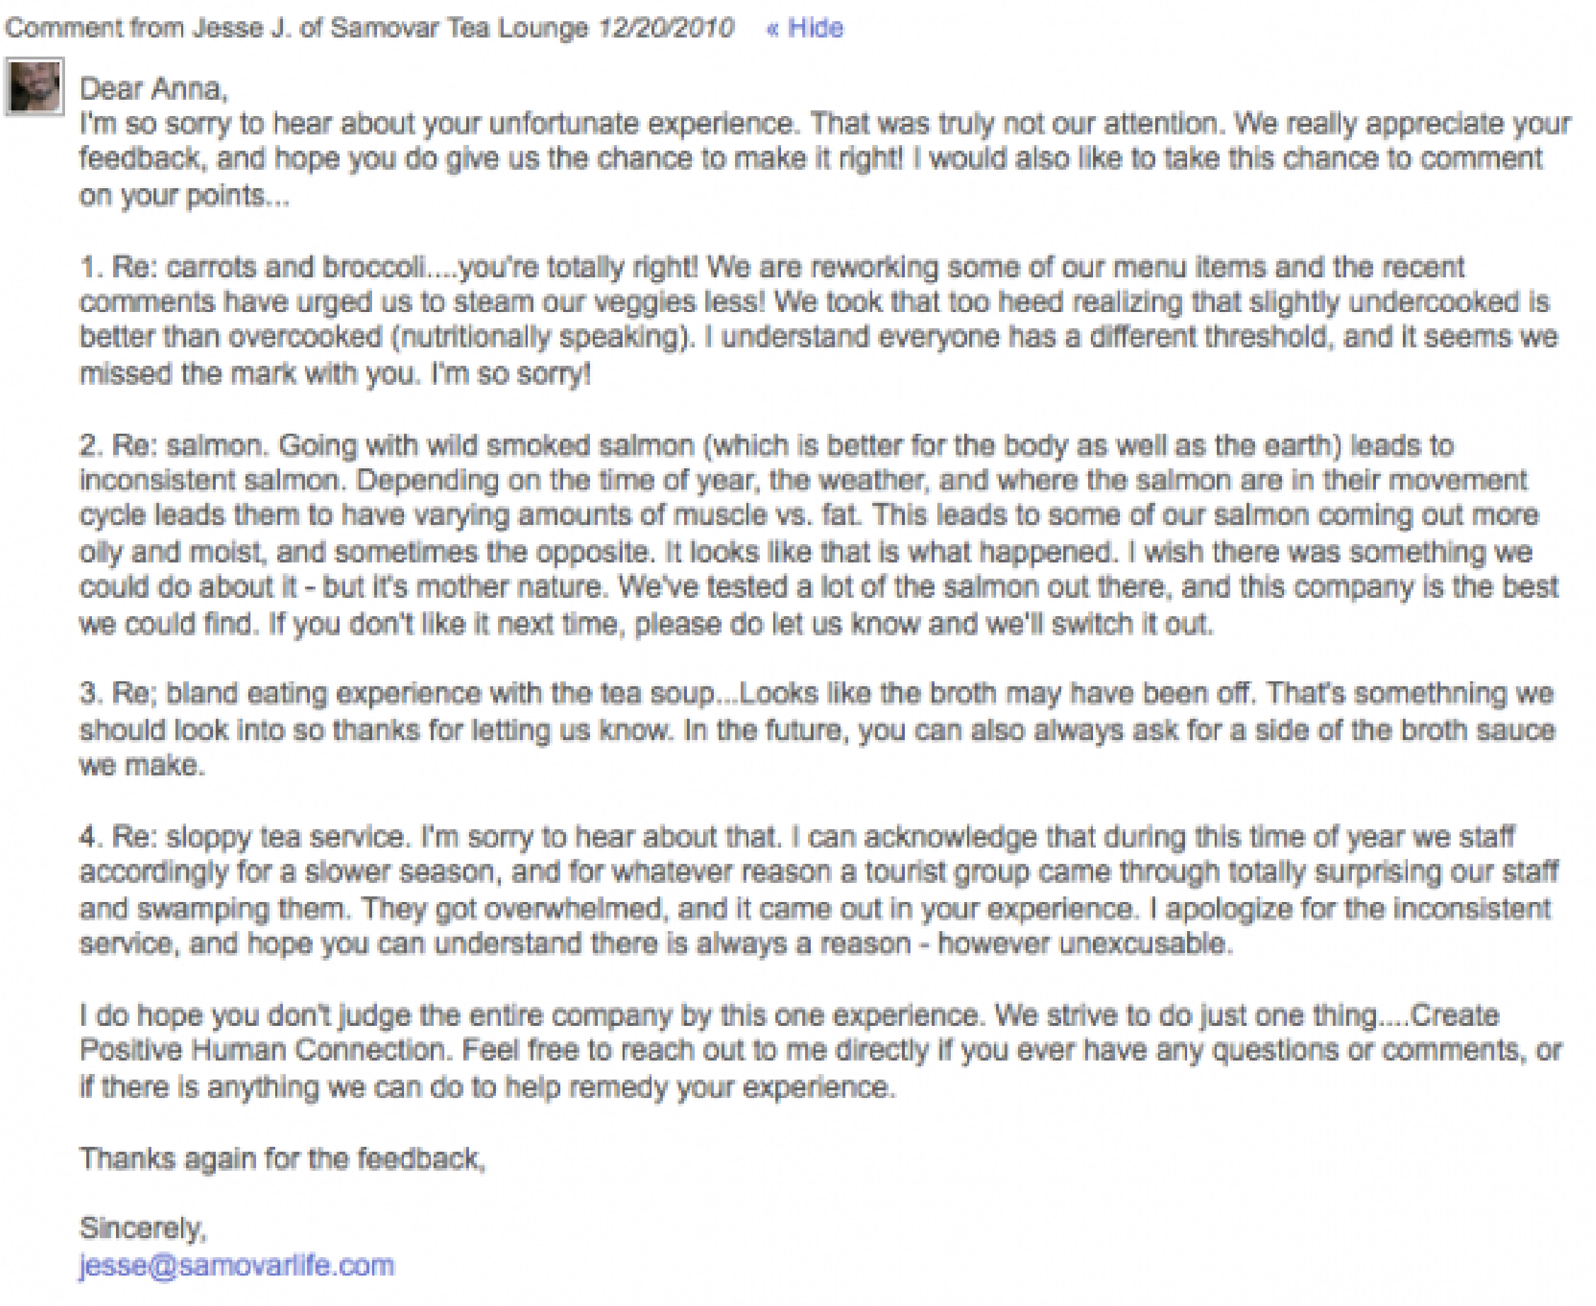
Task: Open Jesse J.'s avatar thumbnail
Action: tap(35, 87)
